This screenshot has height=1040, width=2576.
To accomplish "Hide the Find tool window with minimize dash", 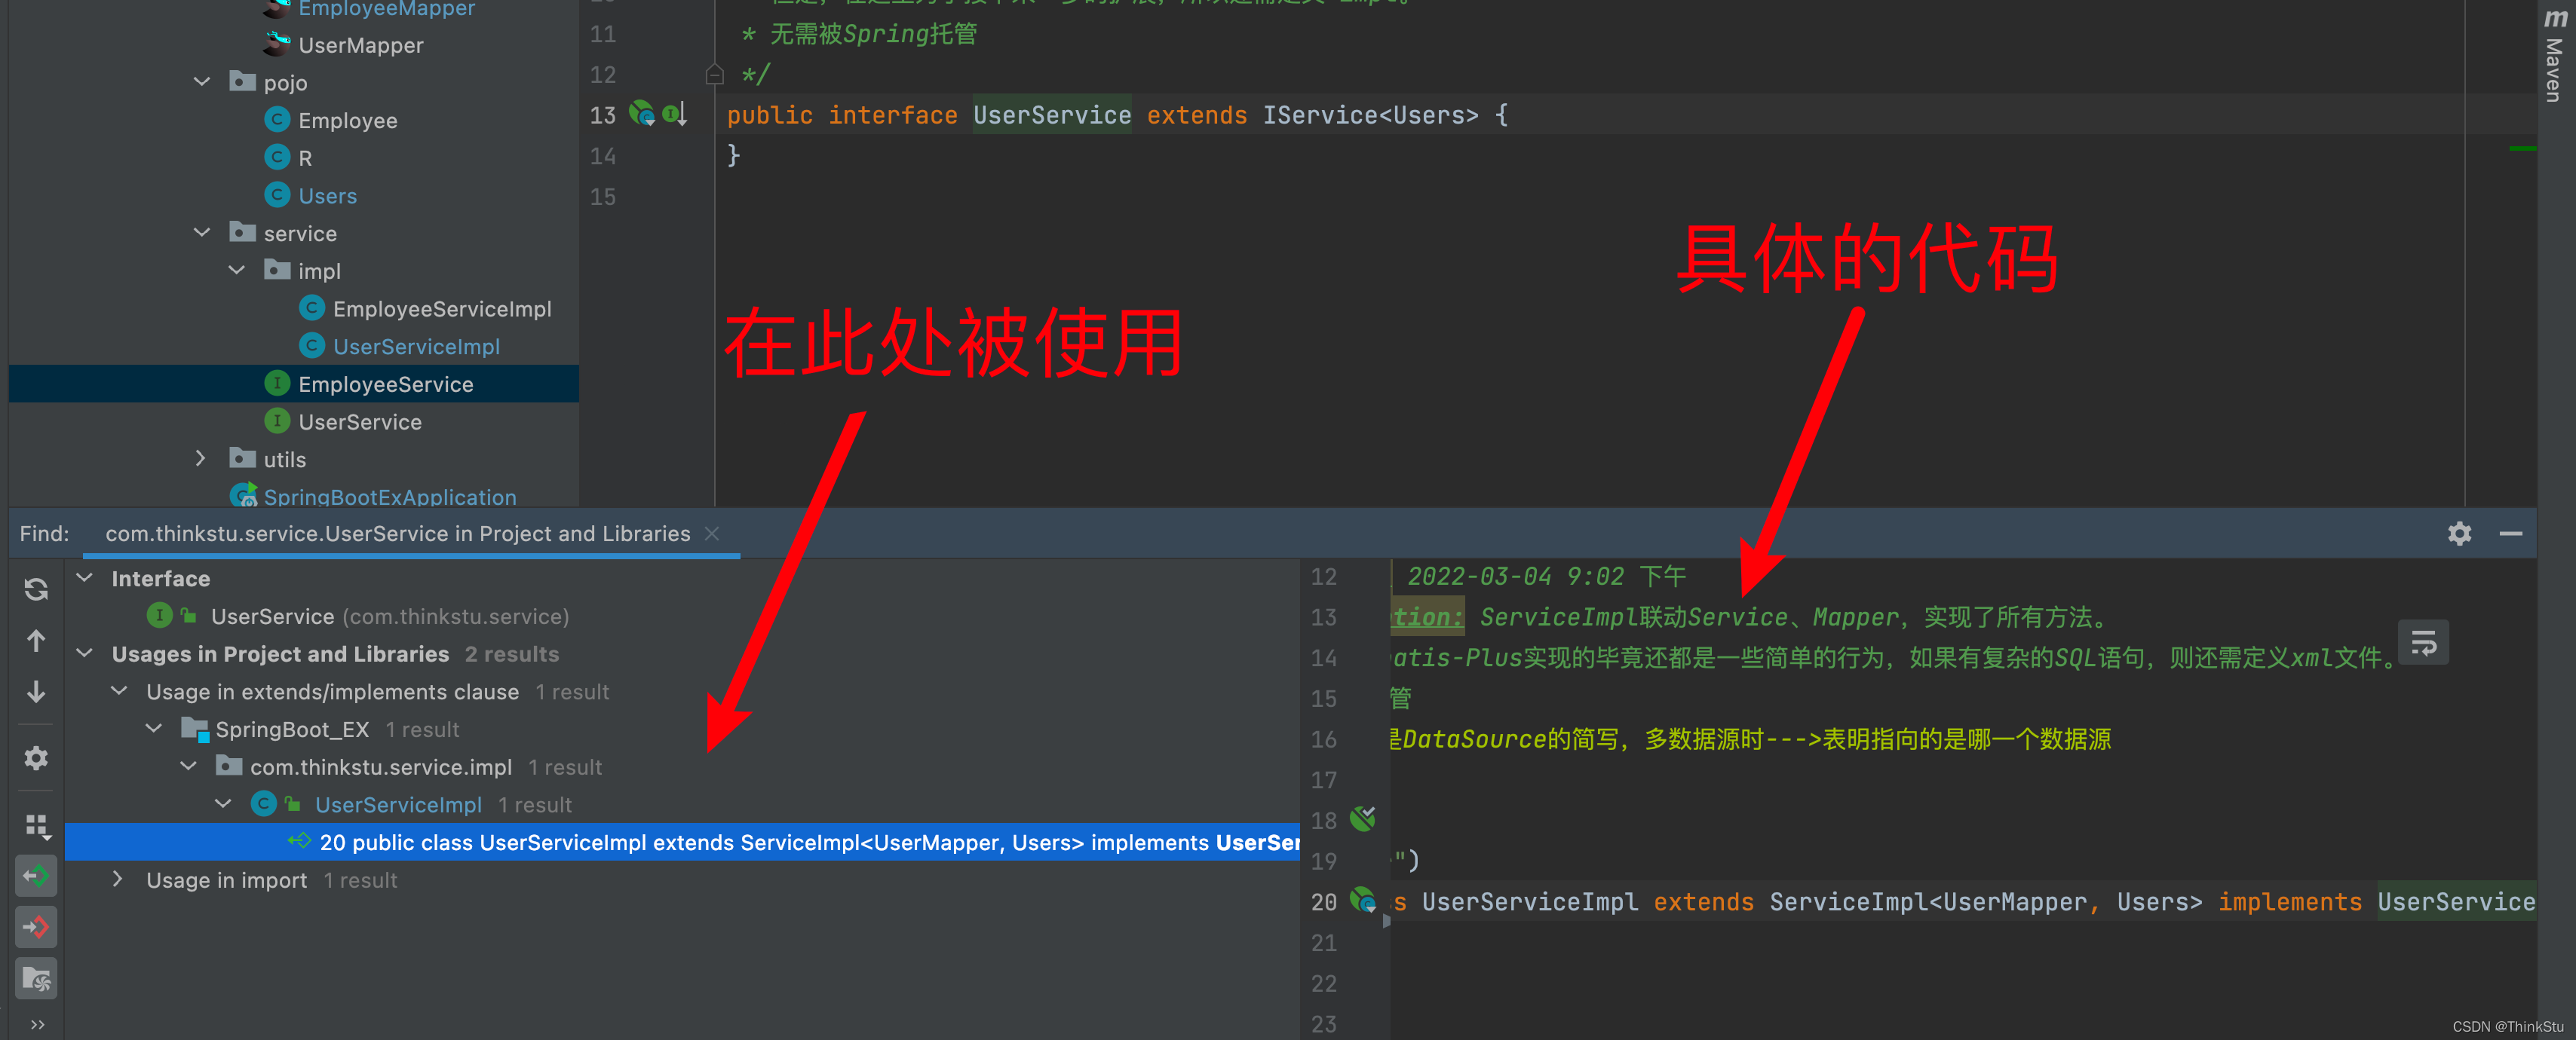I will (x=2510, y=534).
